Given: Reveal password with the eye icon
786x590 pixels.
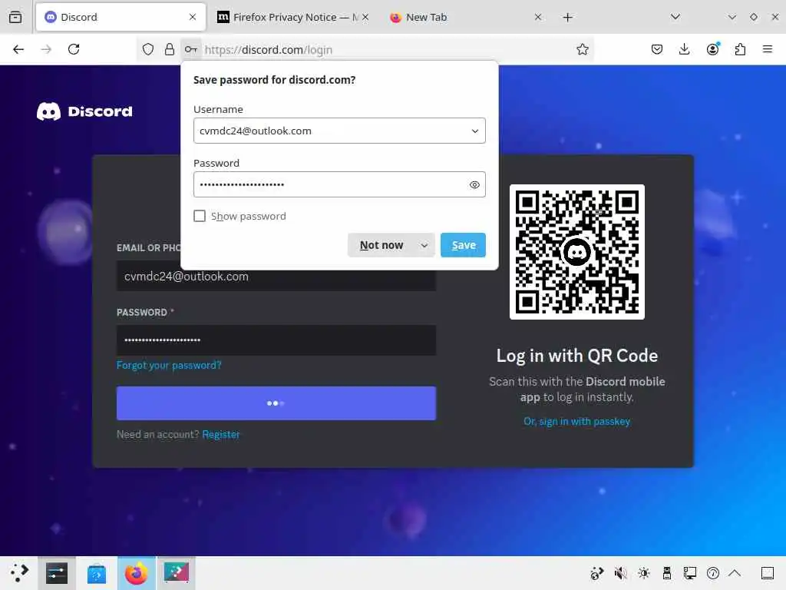Looking at the screenshot, I should [474, 184].
